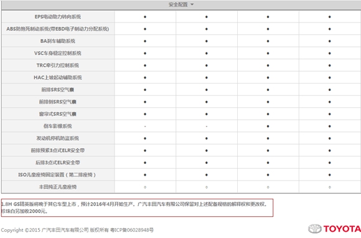This screenshot has width=361, height=238.
Task: Click the 珍珠白另加收2000元 note line
Action: (25, 211)
